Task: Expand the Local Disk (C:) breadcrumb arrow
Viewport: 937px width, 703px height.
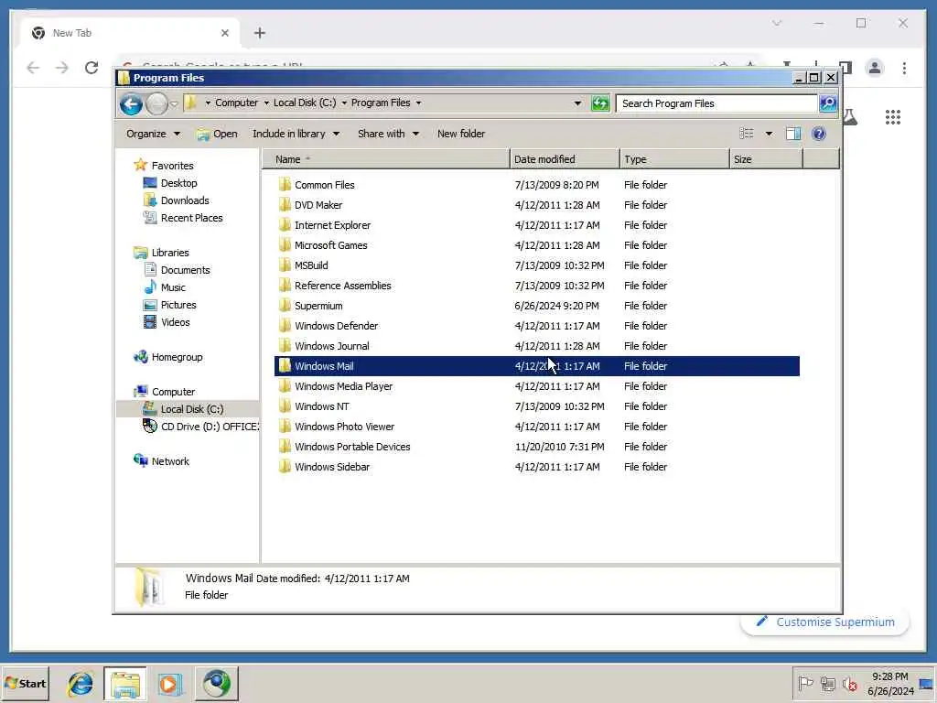Action: point(344,103)
